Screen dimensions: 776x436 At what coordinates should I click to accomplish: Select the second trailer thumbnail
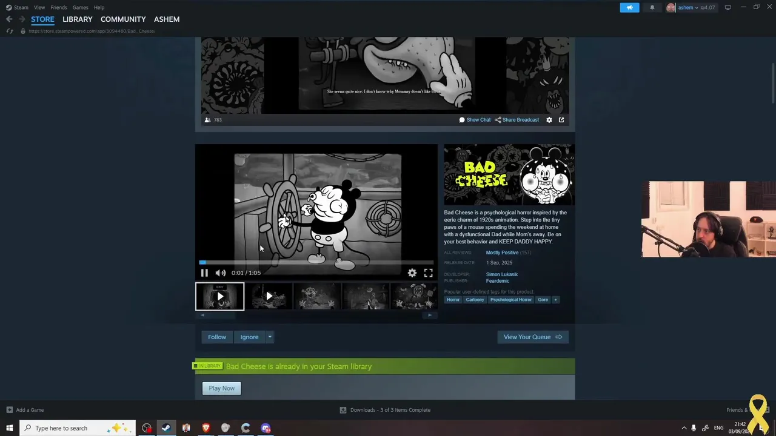[x=269, y=297]
